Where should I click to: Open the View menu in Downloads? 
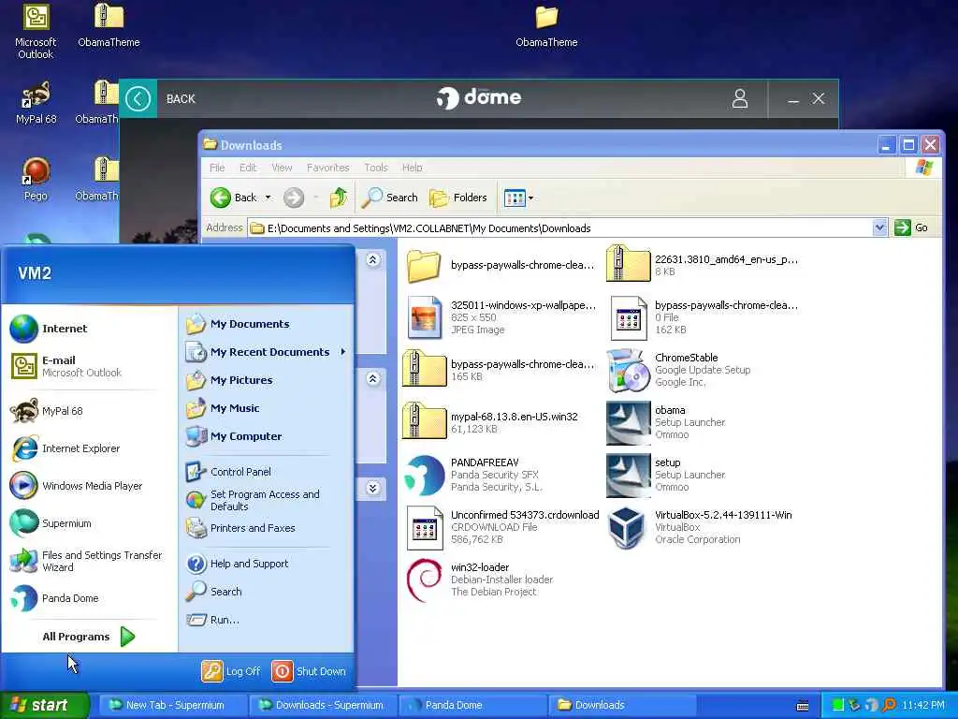tap(282, 168)
